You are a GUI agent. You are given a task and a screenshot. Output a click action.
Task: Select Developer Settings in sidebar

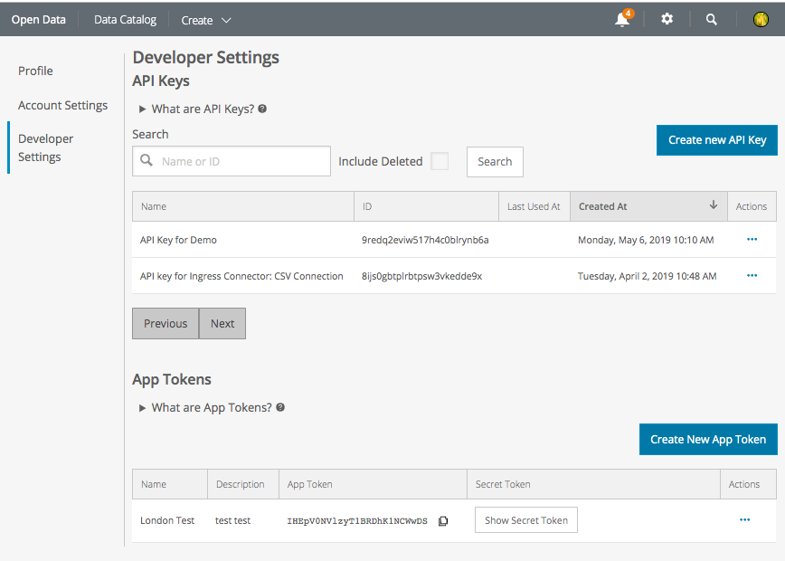[45, 147]
